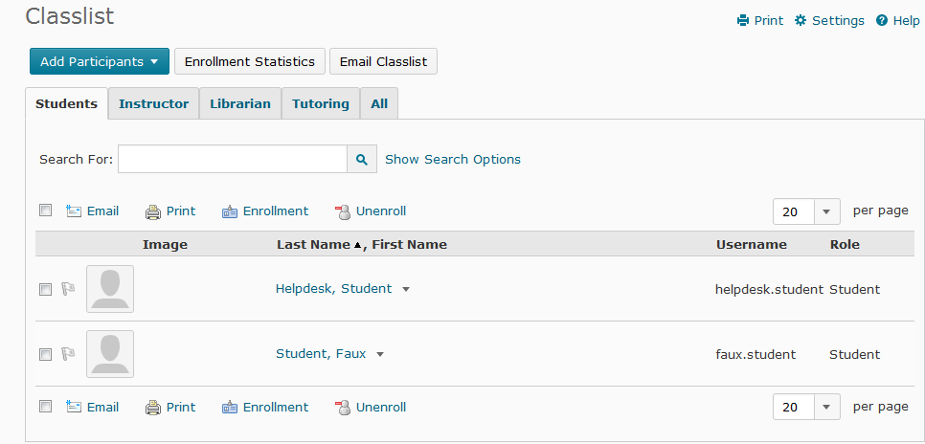Click the Email icon above the table
925x444 pixels.
click(74, 211)
